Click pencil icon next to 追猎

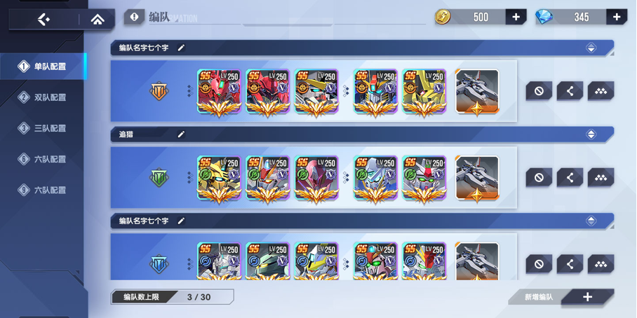pyautogui.click(x=181, y=134)
